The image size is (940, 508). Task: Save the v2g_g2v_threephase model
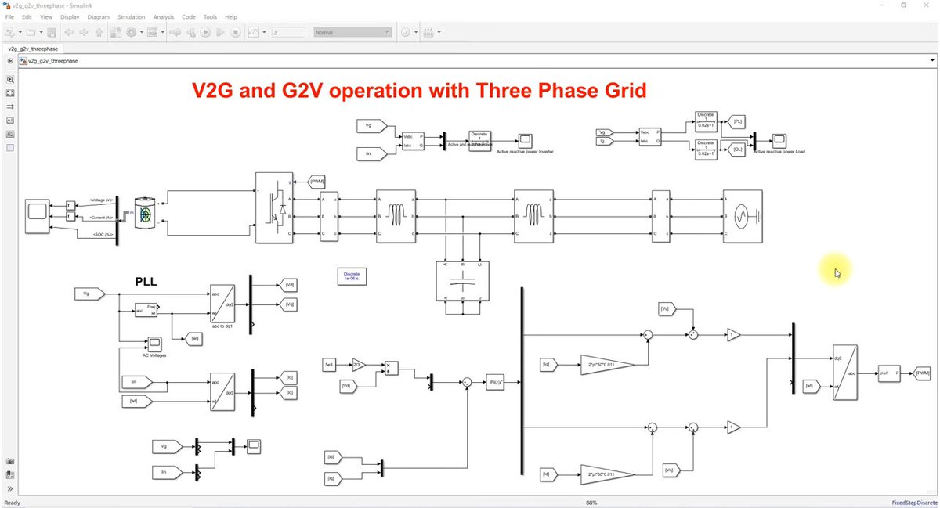tap(51, 32)
